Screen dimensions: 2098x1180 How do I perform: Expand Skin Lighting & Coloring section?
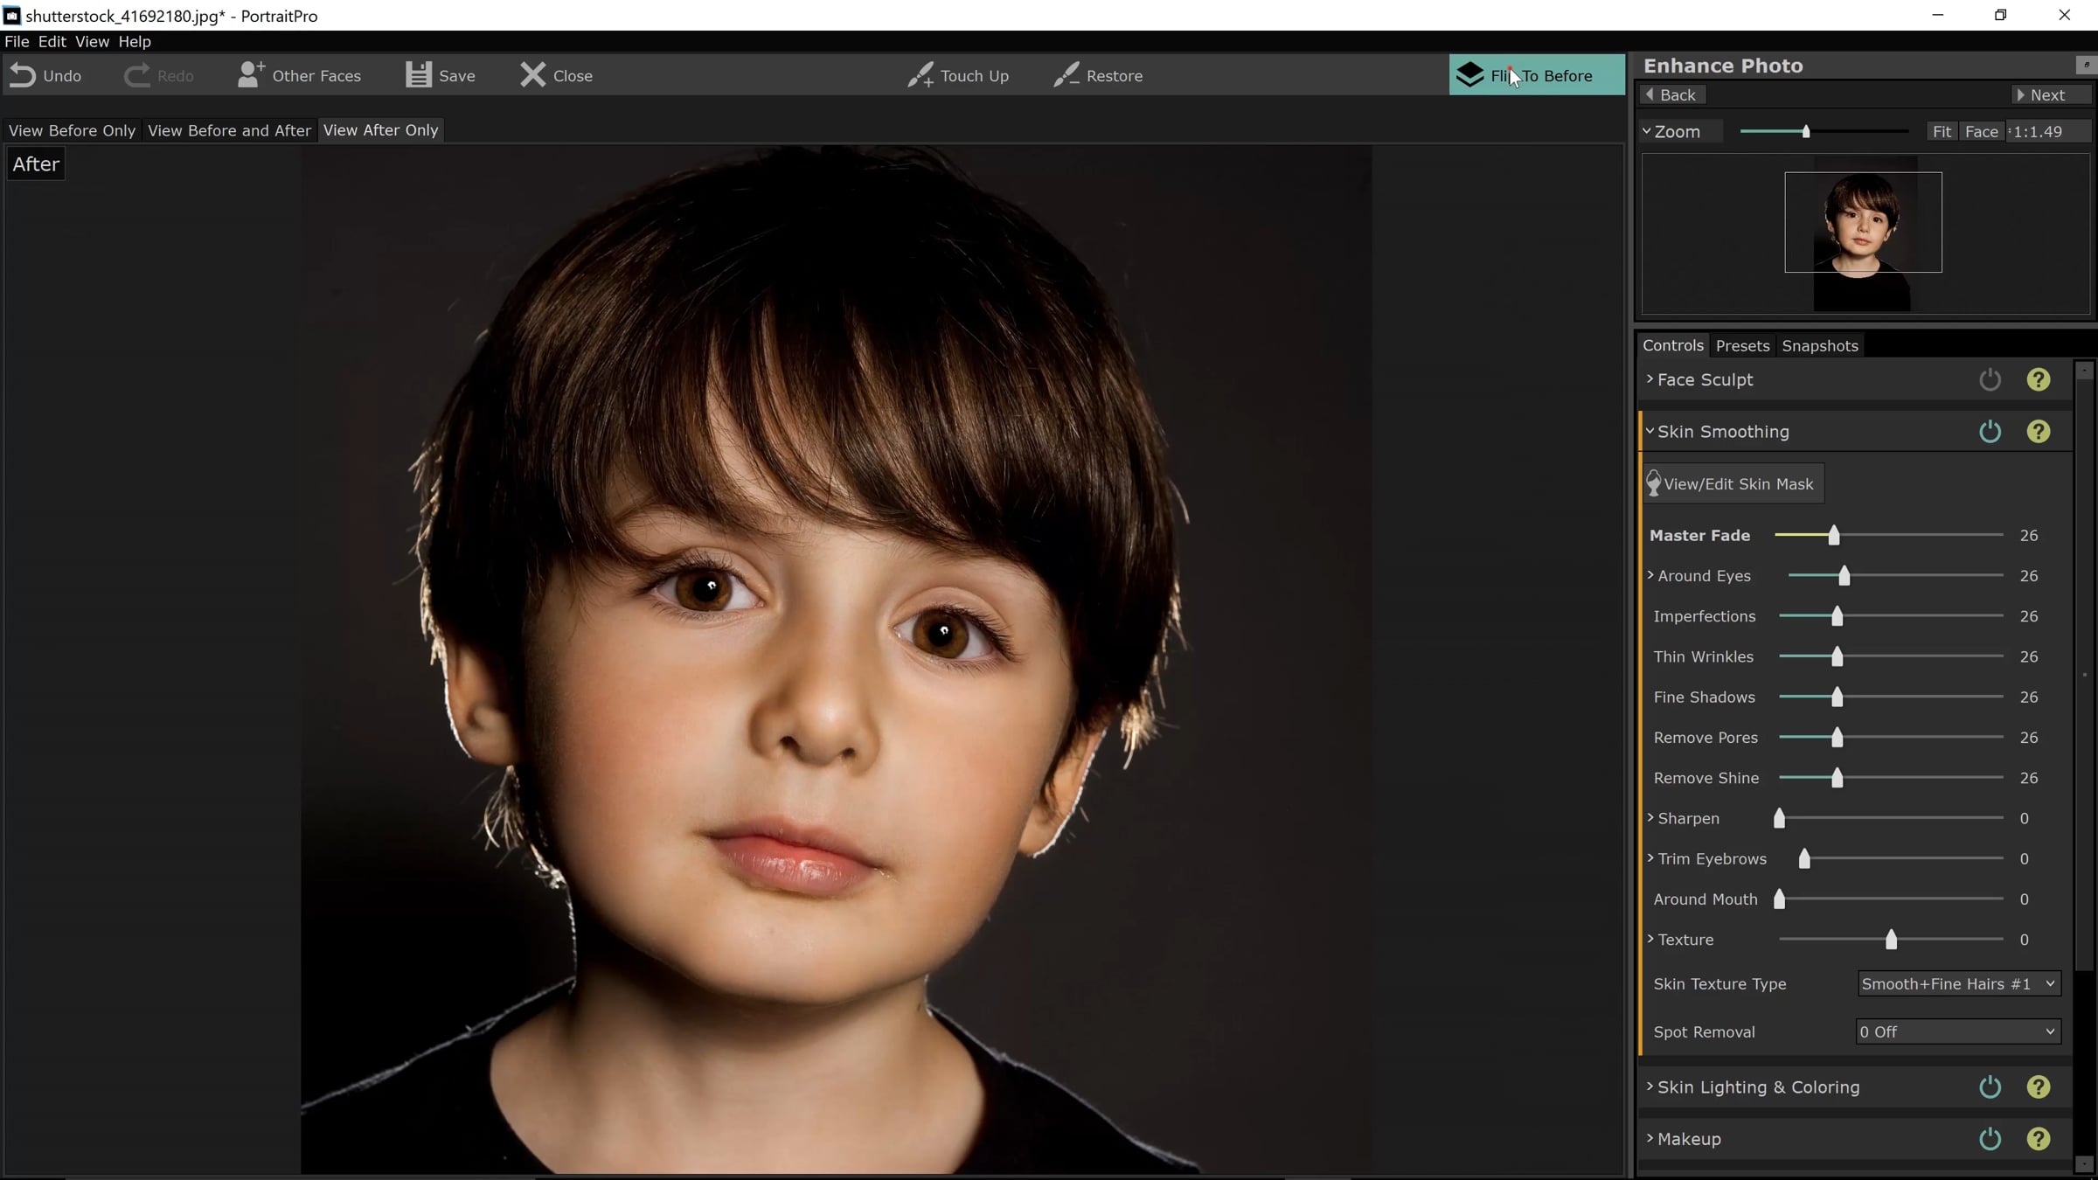[x=1758, y=1087]
